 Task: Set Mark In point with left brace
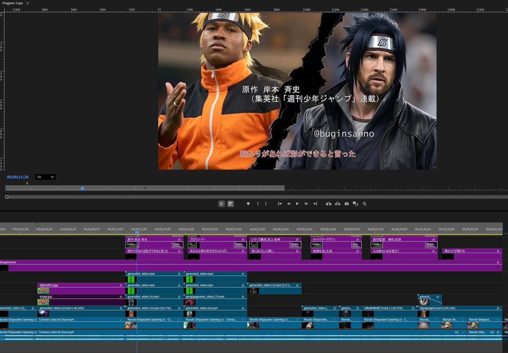tap(257, 204)
